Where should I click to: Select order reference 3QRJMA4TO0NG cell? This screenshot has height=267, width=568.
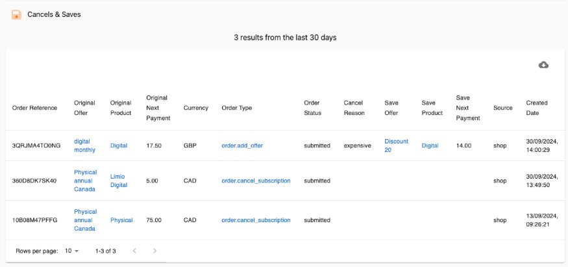[x=36, y=146]
